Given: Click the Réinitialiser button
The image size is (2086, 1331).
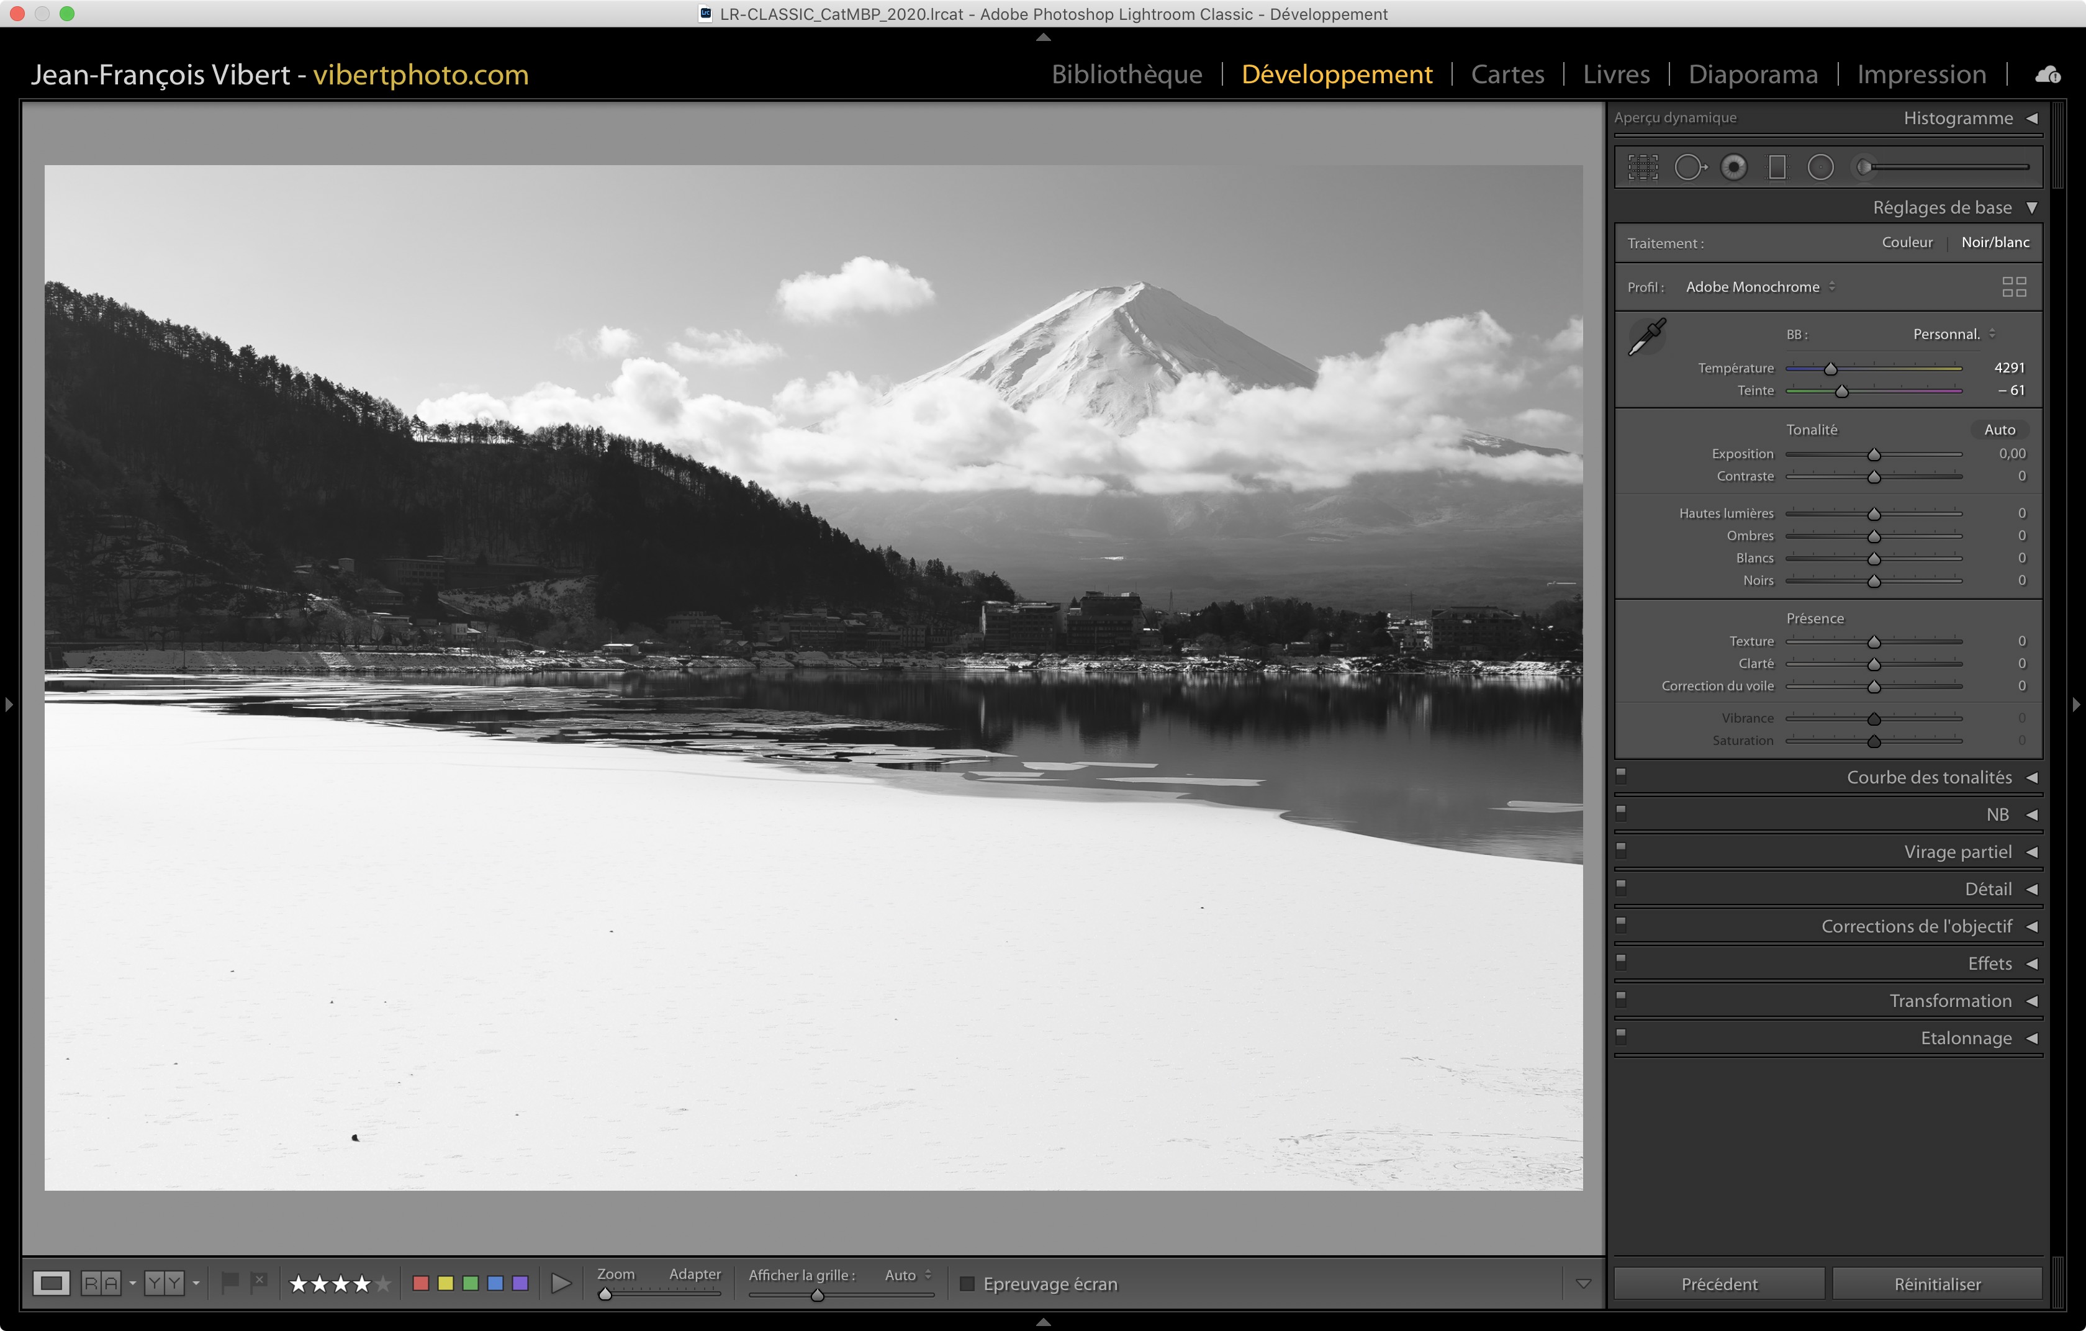Looking at the screenshot, I should tap(1937, 1283).
